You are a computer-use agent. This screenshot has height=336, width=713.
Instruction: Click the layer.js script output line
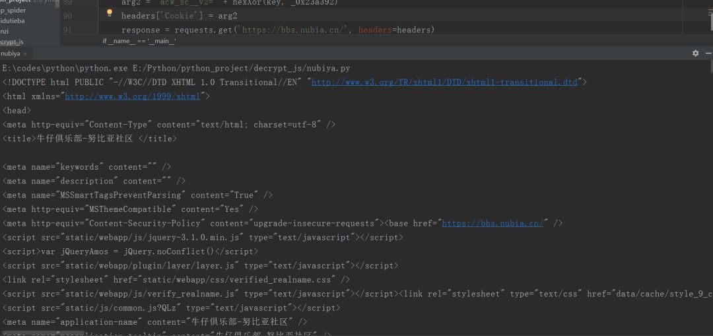point(200,265)
